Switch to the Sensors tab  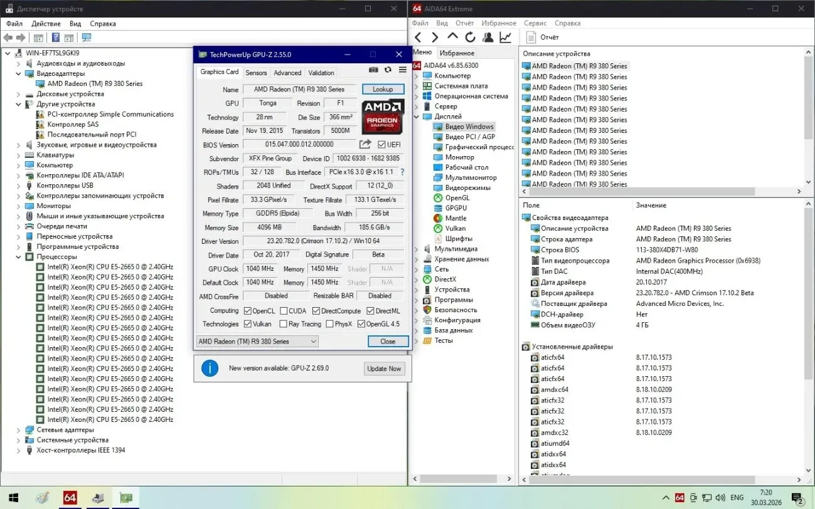point(256,73)
